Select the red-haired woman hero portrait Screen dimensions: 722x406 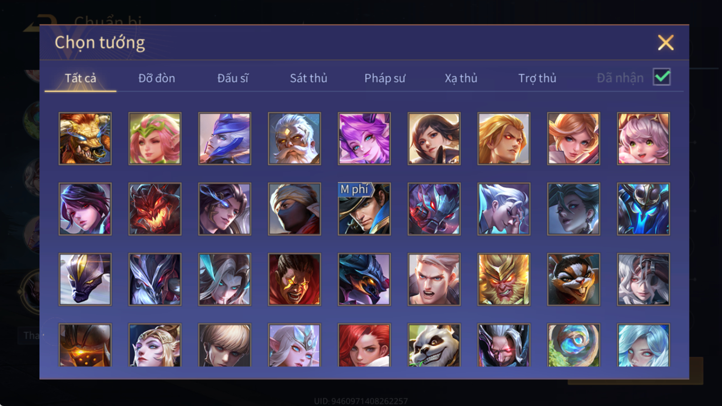364,345
